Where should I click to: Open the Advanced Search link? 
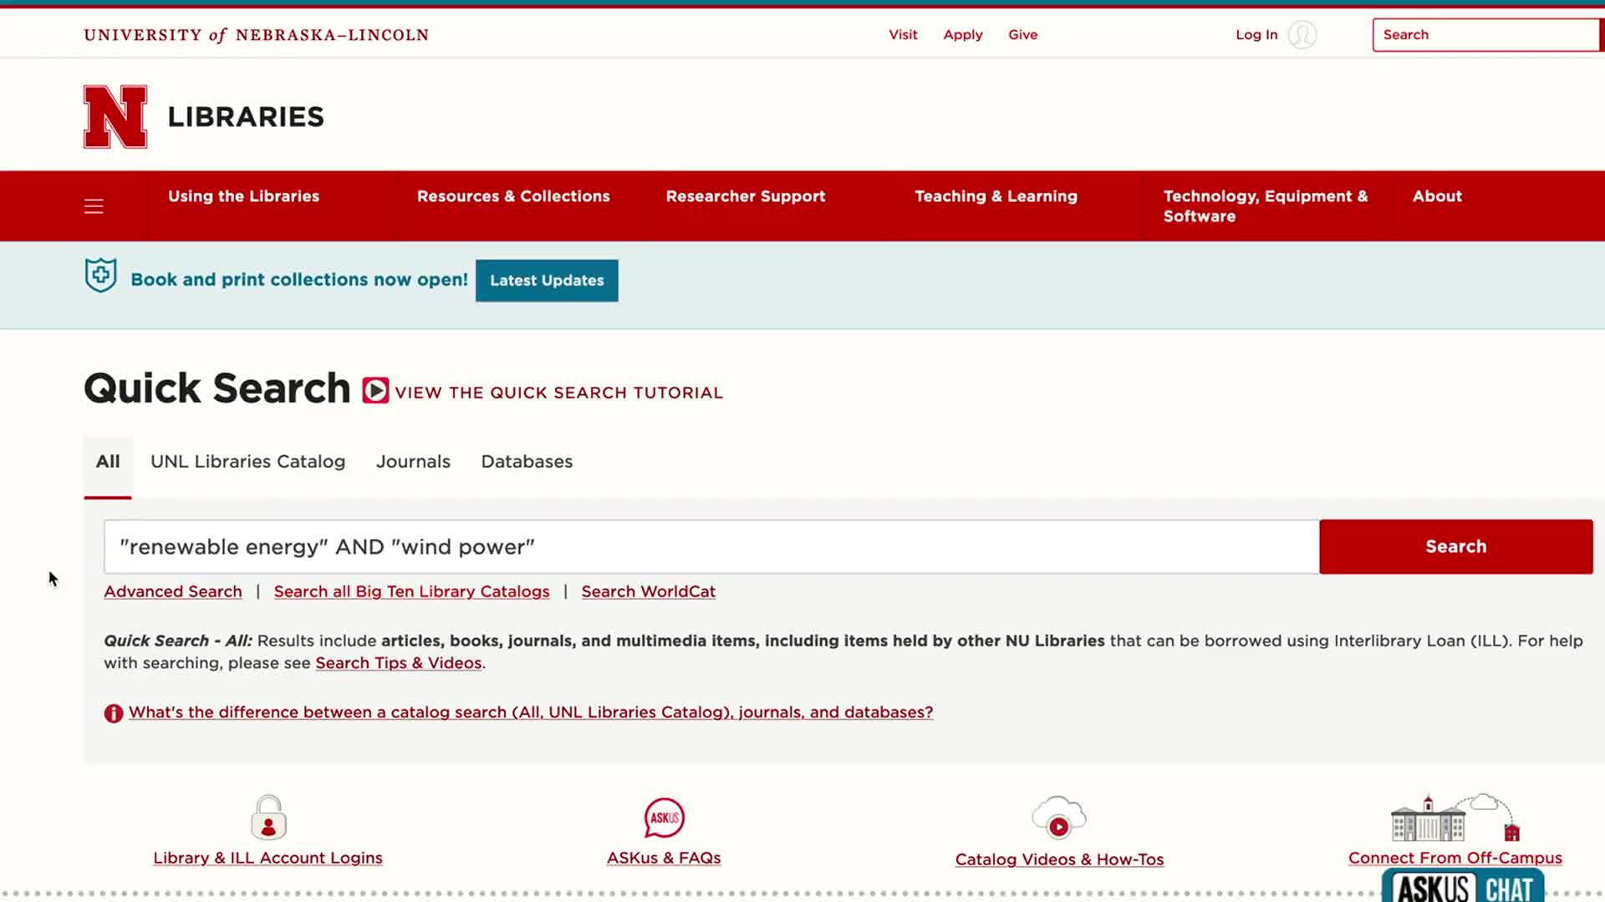[173, 592]
